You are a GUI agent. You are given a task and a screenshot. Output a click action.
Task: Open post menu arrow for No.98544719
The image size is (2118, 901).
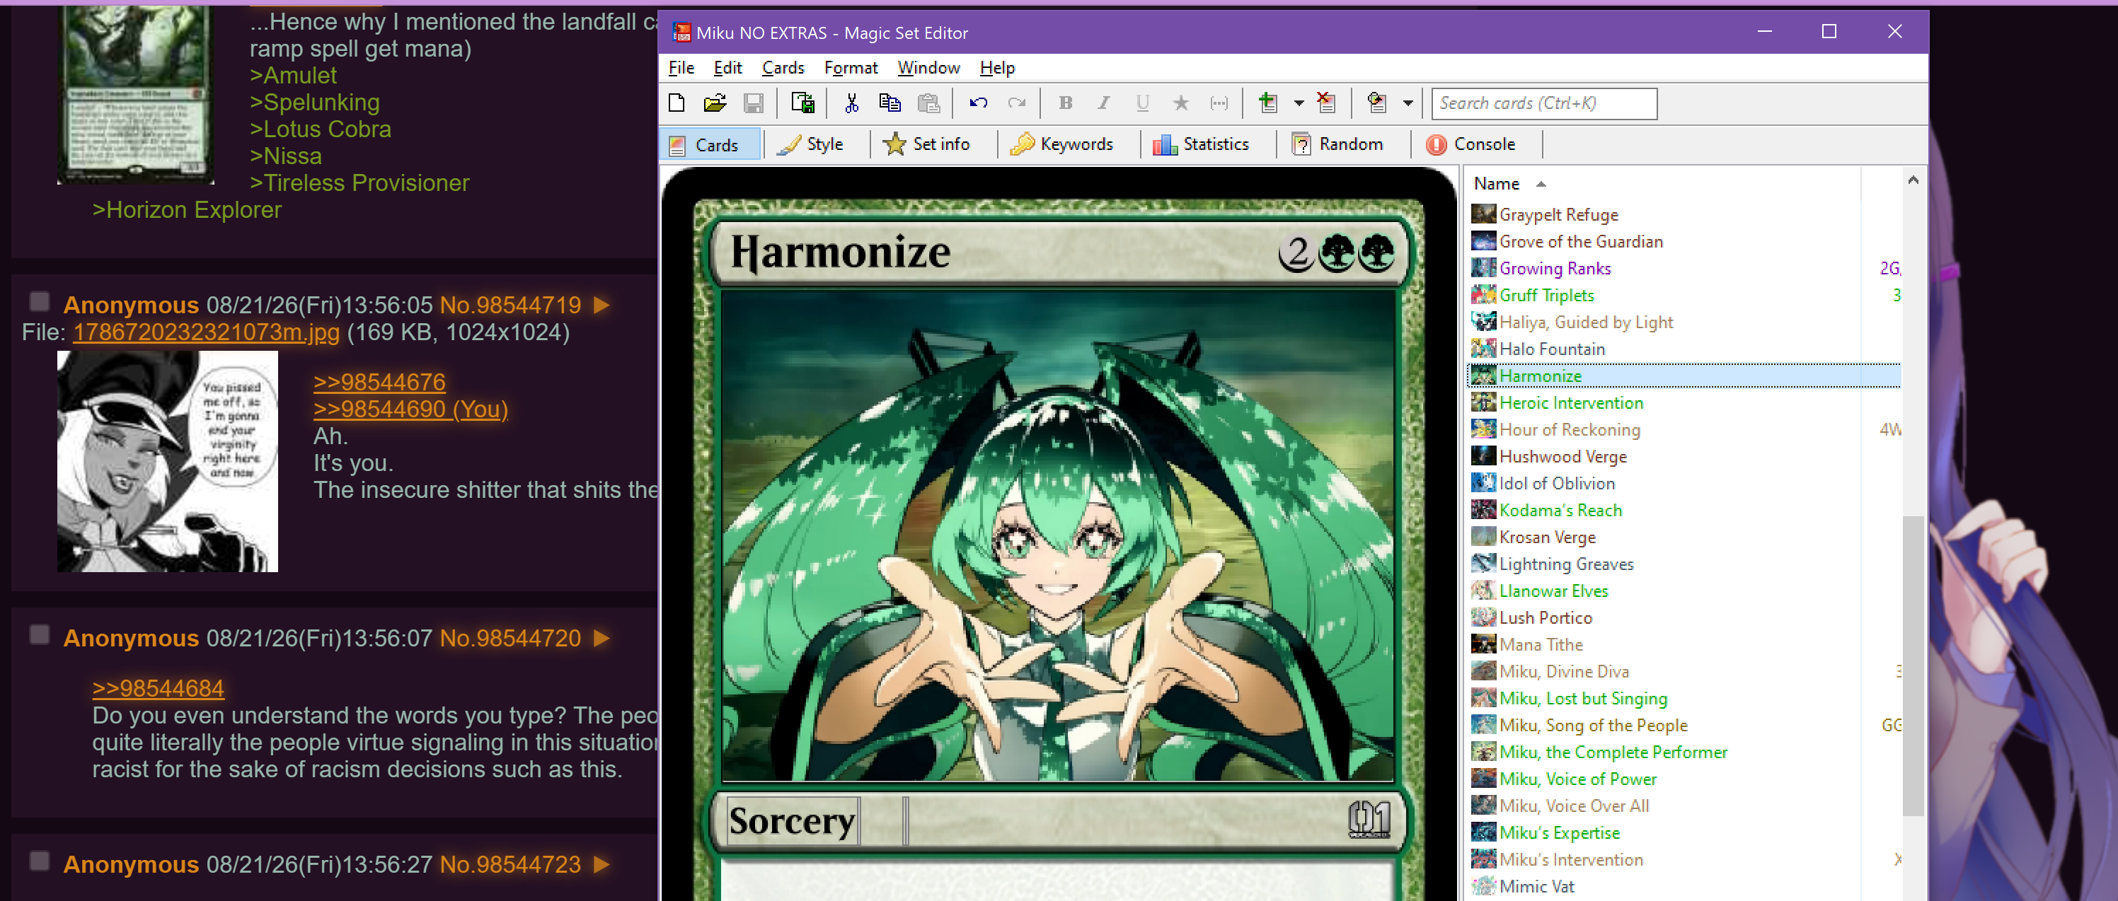[602, 305]
